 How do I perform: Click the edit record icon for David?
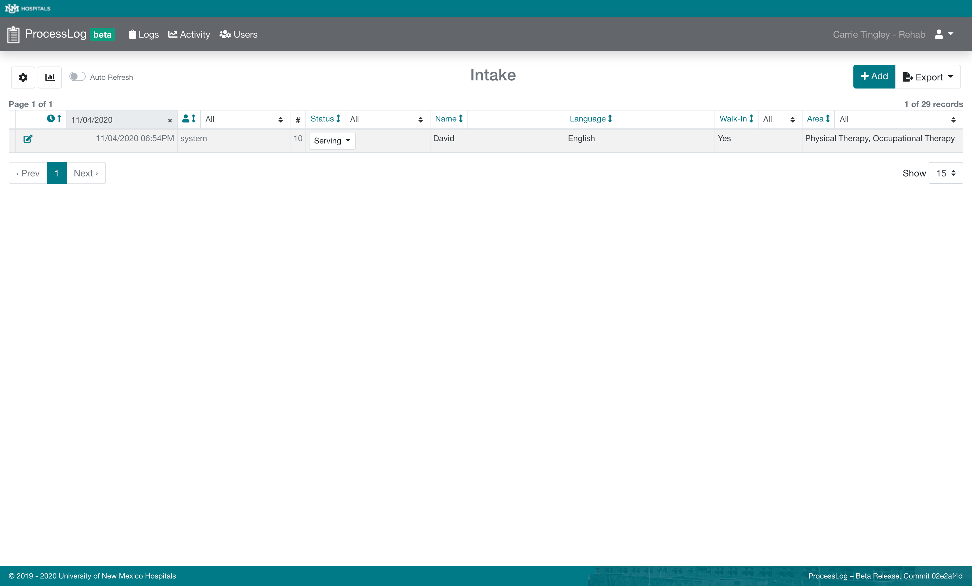click(28, 139)
